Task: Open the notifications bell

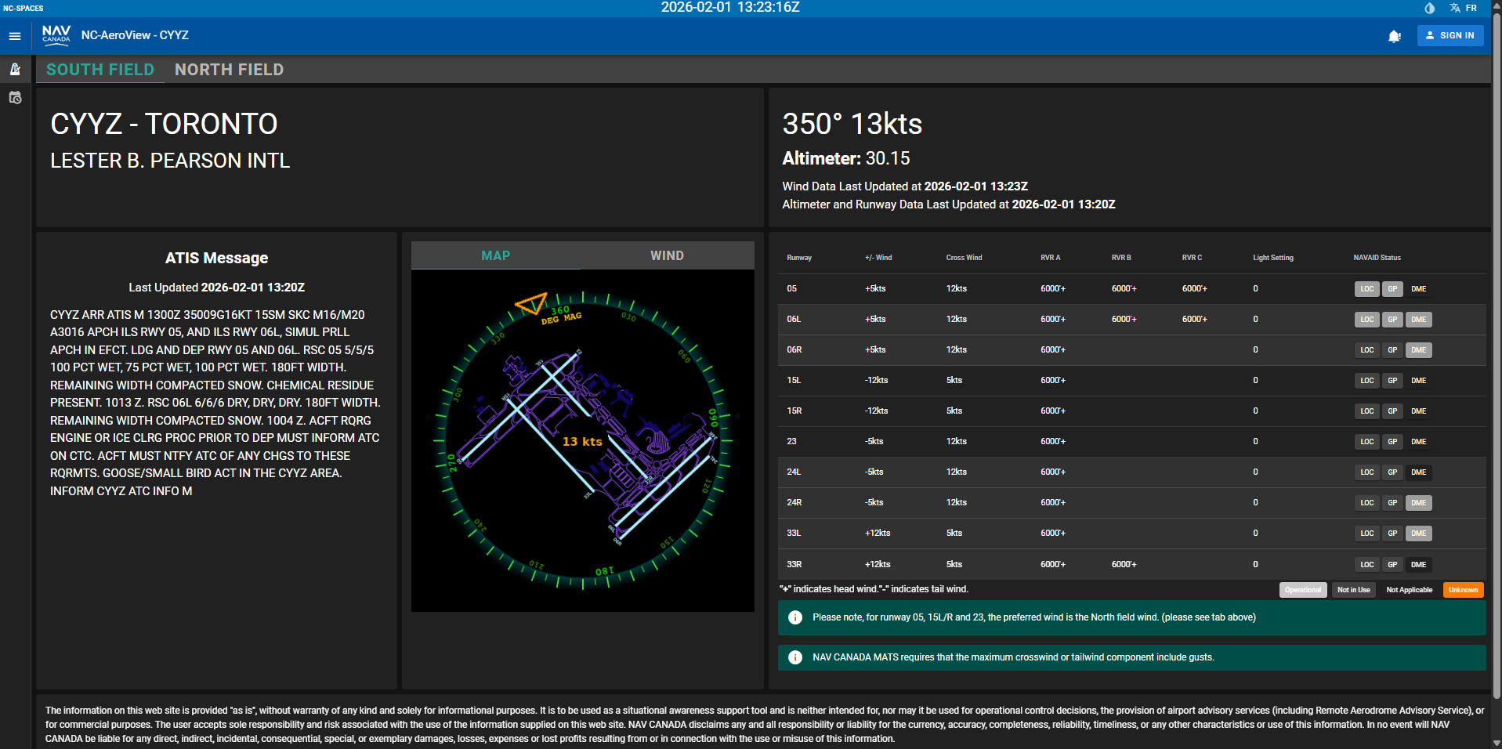Action: 1394,36
